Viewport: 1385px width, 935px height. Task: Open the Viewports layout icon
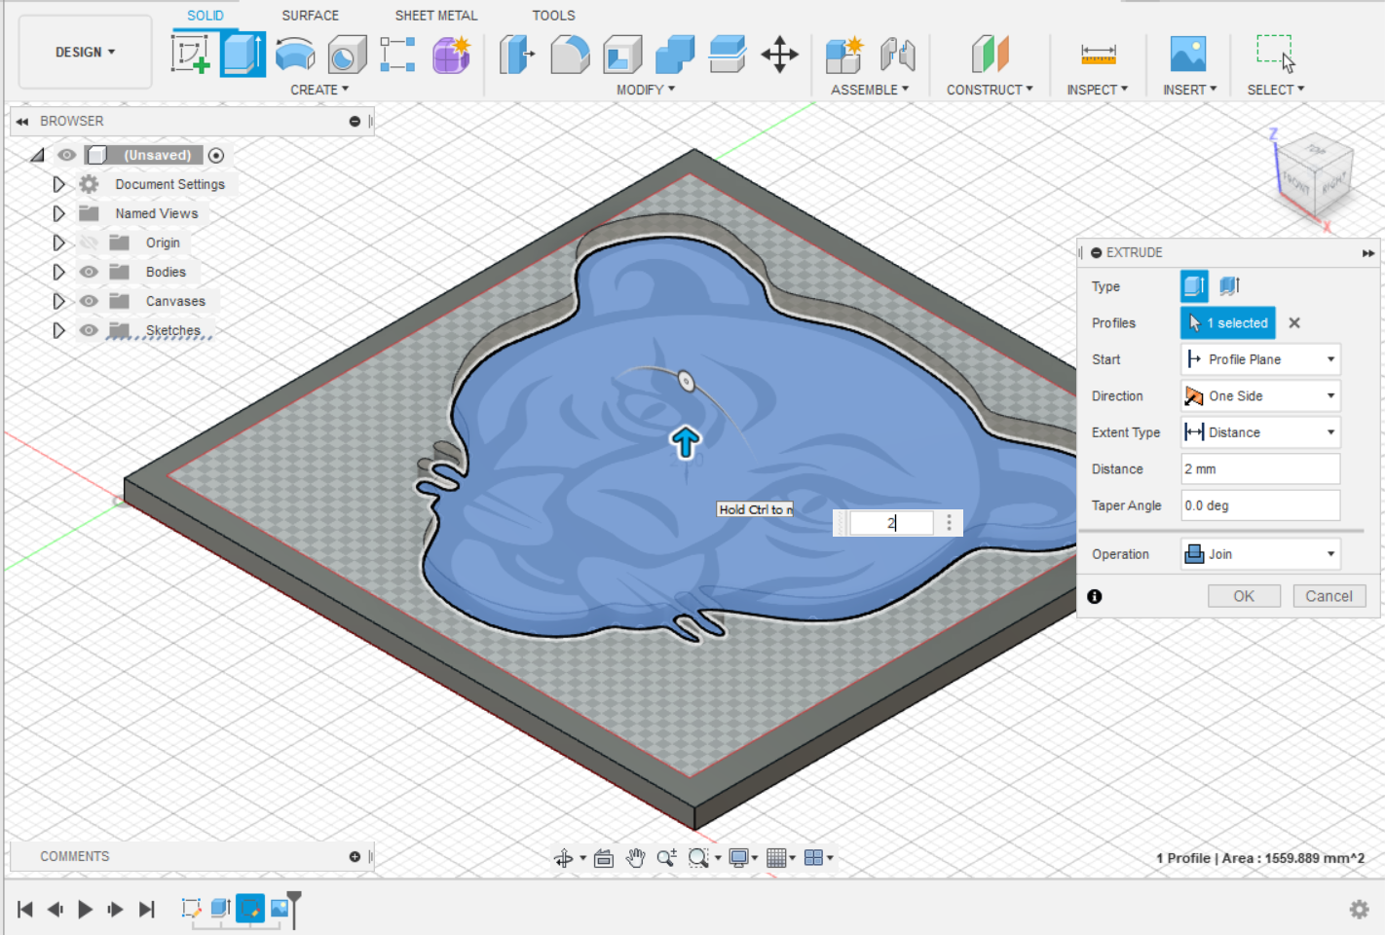[x=813, y=858]
